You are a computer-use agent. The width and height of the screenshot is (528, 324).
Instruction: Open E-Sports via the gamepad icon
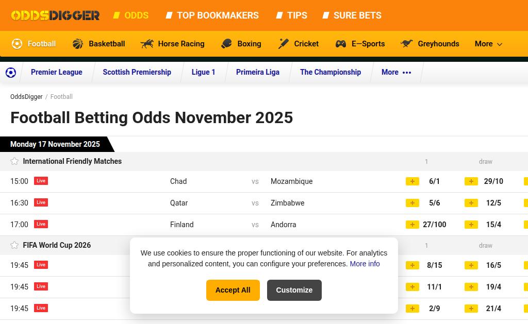point(341,44)
